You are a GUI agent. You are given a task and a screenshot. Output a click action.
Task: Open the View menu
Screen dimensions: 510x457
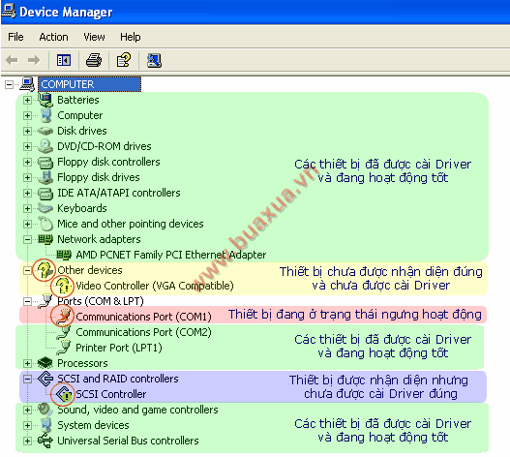coord(94,37)
